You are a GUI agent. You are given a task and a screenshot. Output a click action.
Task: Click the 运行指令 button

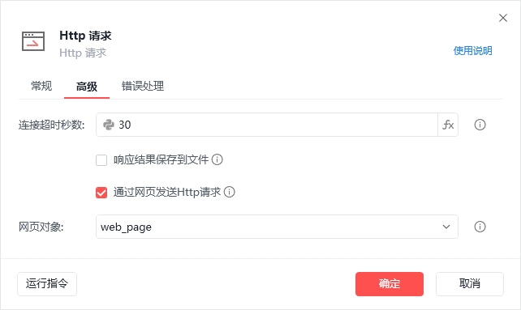pos(47,284)
